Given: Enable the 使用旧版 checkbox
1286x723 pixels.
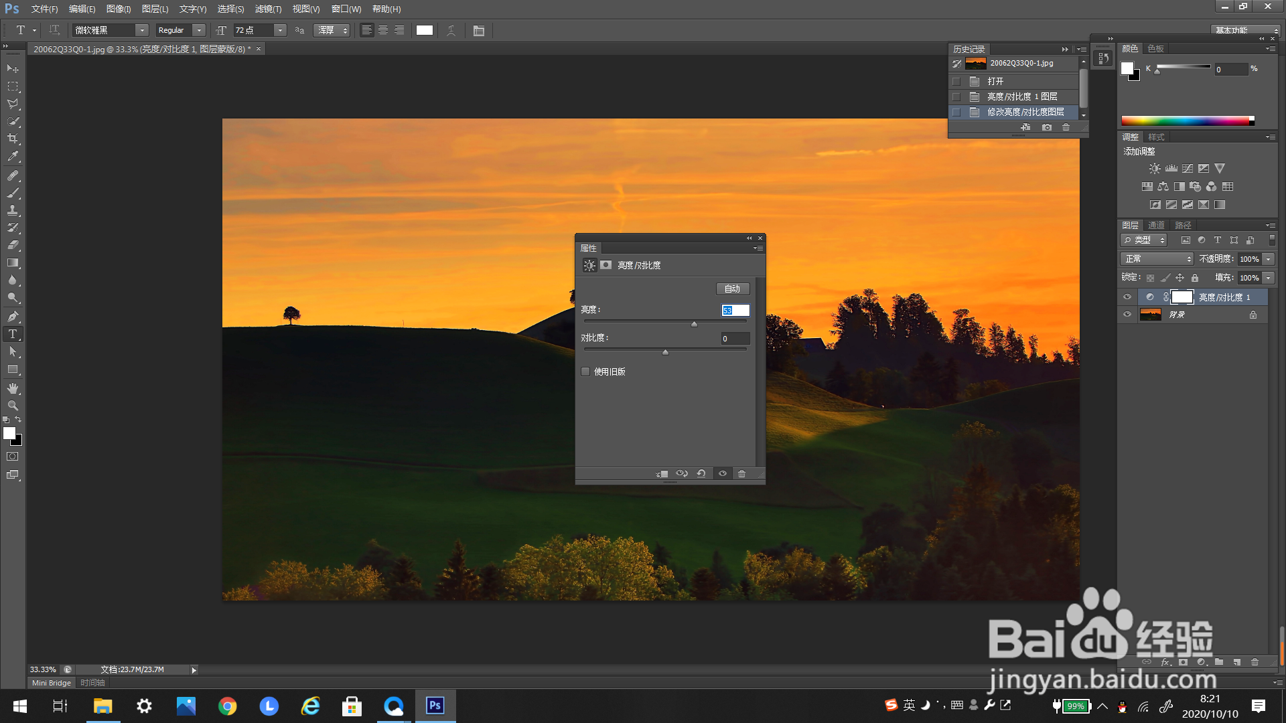Looking at the screenshot, I should tap(586, 372).
